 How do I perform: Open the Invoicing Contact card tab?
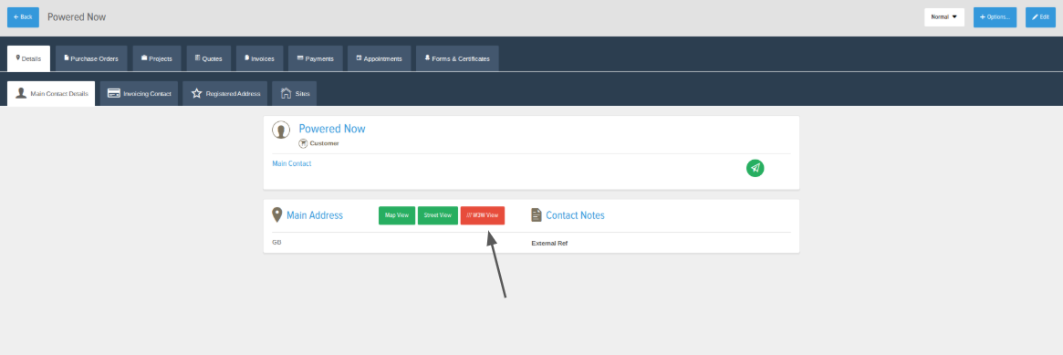point(140,93)
